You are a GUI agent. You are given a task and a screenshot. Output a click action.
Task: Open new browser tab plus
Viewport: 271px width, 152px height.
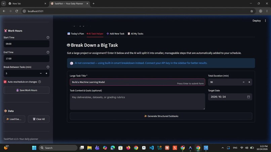click(x=93, y=3)
